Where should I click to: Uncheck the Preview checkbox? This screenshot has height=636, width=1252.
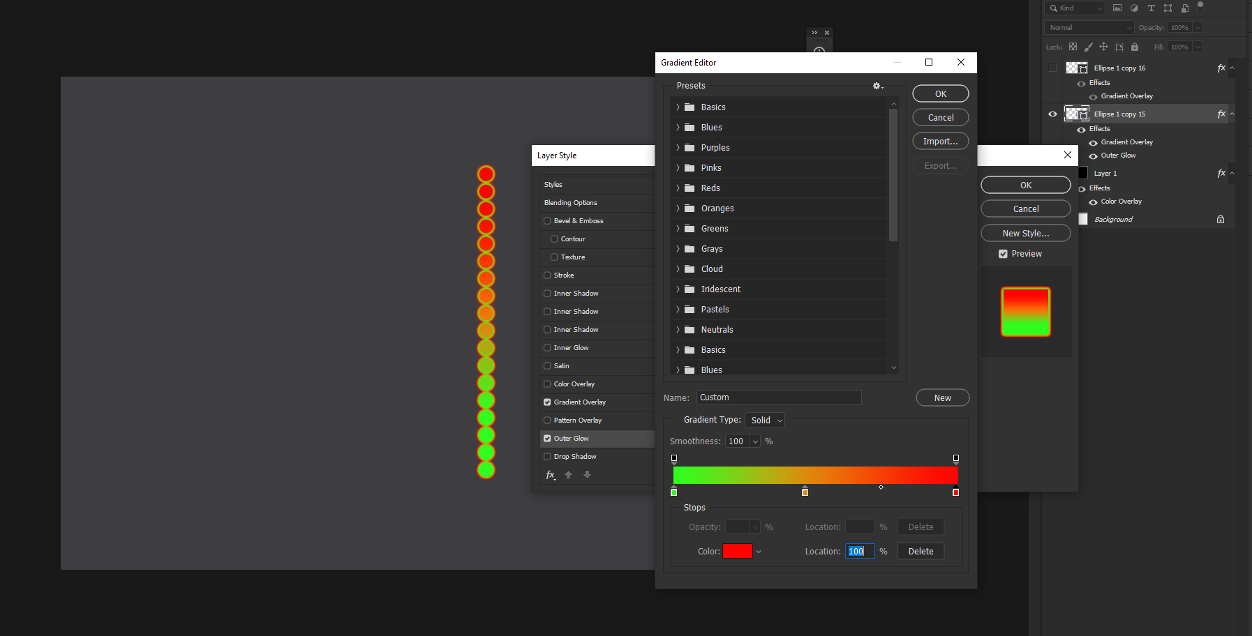click(1003, 253)
